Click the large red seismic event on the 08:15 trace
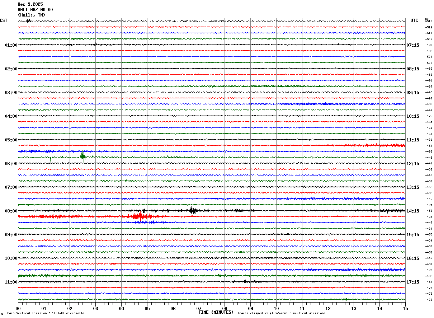Screen dimensions: 434x318 [141, 216]
